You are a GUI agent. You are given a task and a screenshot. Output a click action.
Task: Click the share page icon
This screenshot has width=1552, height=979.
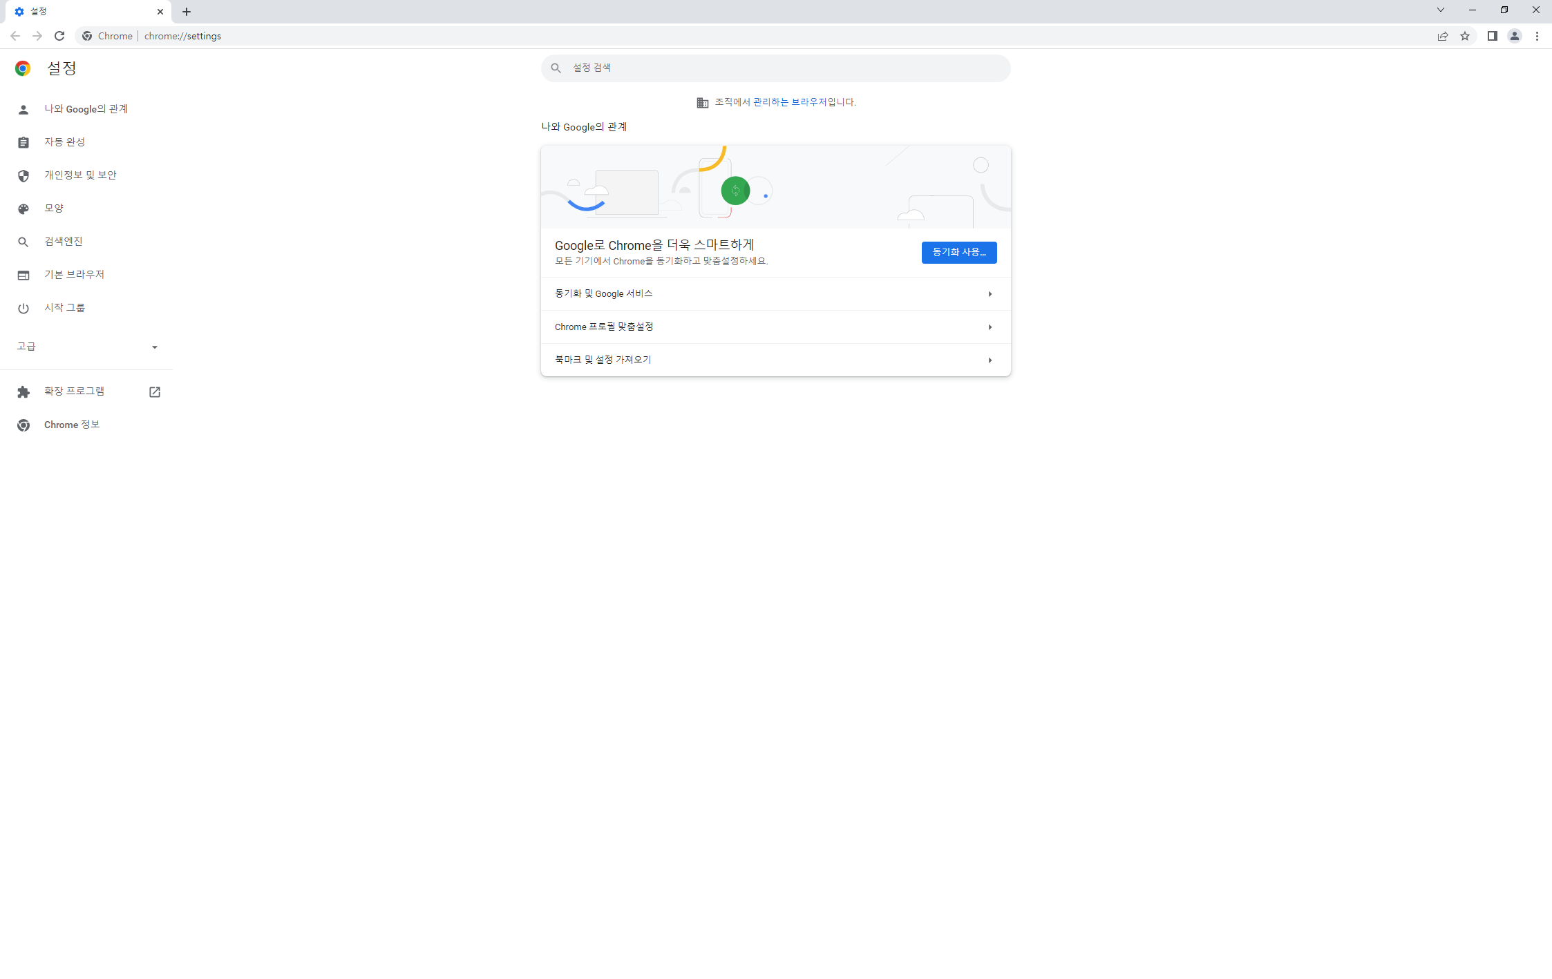tap(1443, 36)
